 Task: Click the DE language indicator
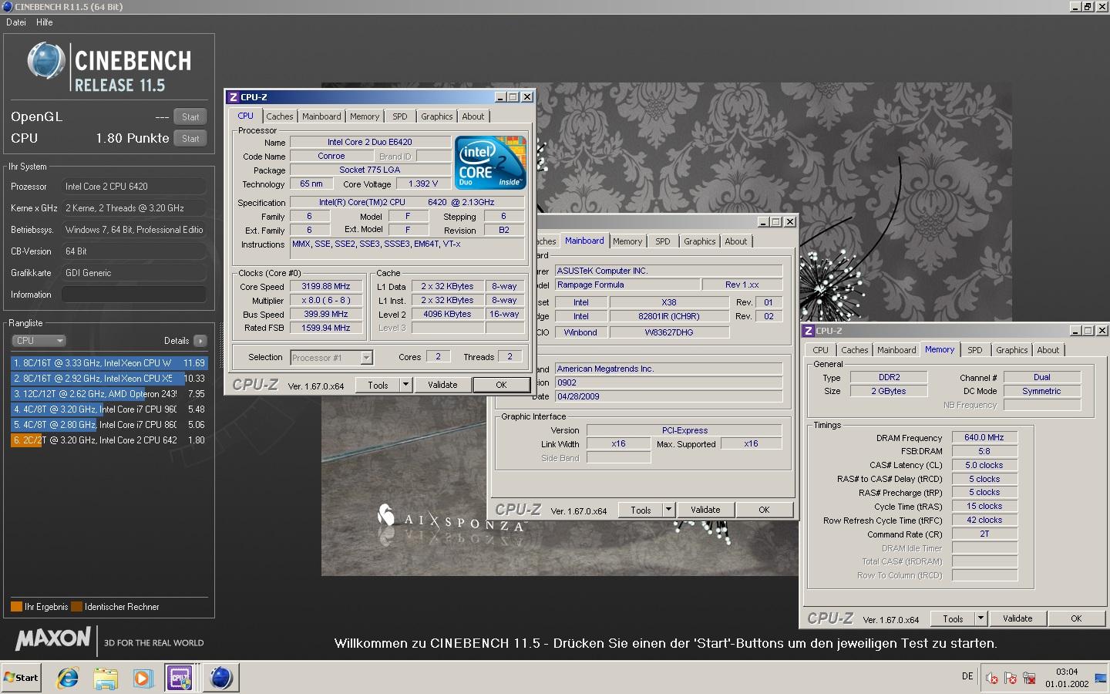pyautogui.click(x=967, y=676)
